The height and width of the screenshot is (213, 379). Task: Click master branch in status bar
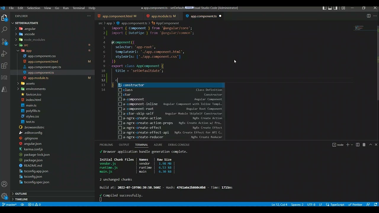pyautogui.click(x=9, y=204)
